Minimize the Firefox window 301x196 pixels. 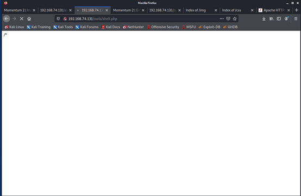tap(287, 3)
